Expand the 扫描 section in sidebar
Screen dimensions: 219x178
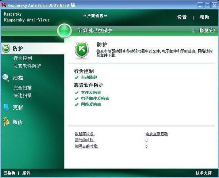18,78
